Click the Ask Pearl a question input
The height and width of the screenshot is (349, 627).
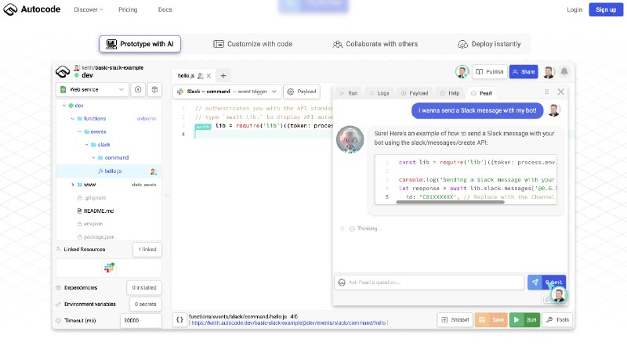coord(429,282)
